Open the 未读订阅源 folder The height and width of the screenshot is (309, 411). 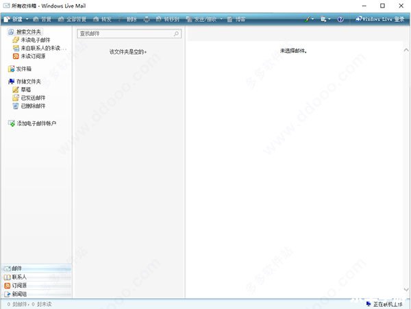tap(29, 56)
